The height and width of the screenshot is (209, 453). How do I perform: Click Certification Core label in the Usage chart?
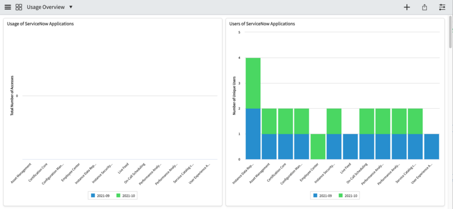38,172
